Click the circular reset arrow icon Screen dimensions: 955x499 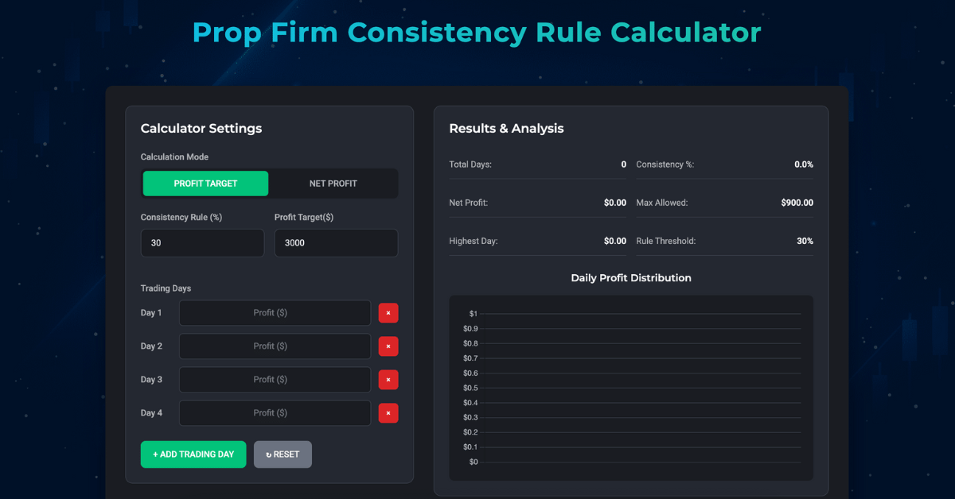pos(270,454)
